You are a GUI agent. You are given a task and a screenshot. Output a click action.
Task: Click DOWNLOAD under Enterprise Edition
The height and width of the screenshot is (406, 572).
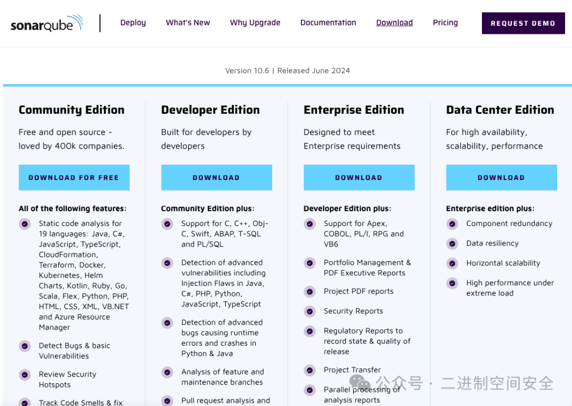(359, 177)
